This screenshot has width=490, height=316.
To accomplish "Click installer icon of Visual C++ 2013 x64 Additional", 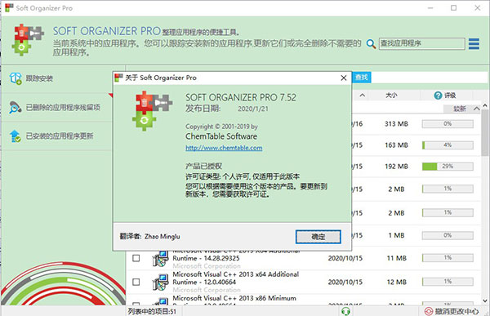I will tap(160, 283).
